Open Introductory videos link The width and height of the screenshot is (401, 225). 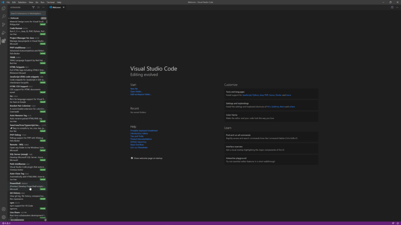pyautogui.click(x=139, y=134)
